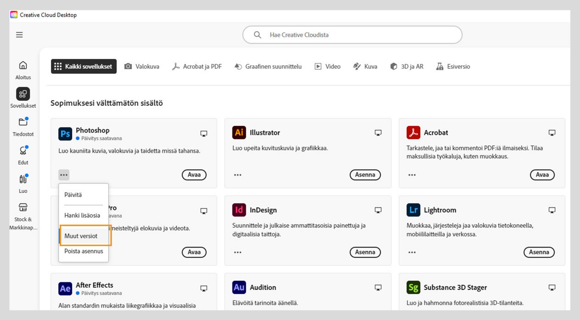580x320 pixels.
Task: Expand Illustrator's three-dot options menu
Action: pyautogui.click(x=238, y=175)
